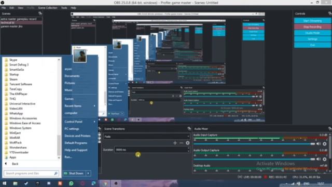Float the Audio Mixer panel dock icon
The width and height of the screenshot is (332, 187).
(x=330, y=129)
